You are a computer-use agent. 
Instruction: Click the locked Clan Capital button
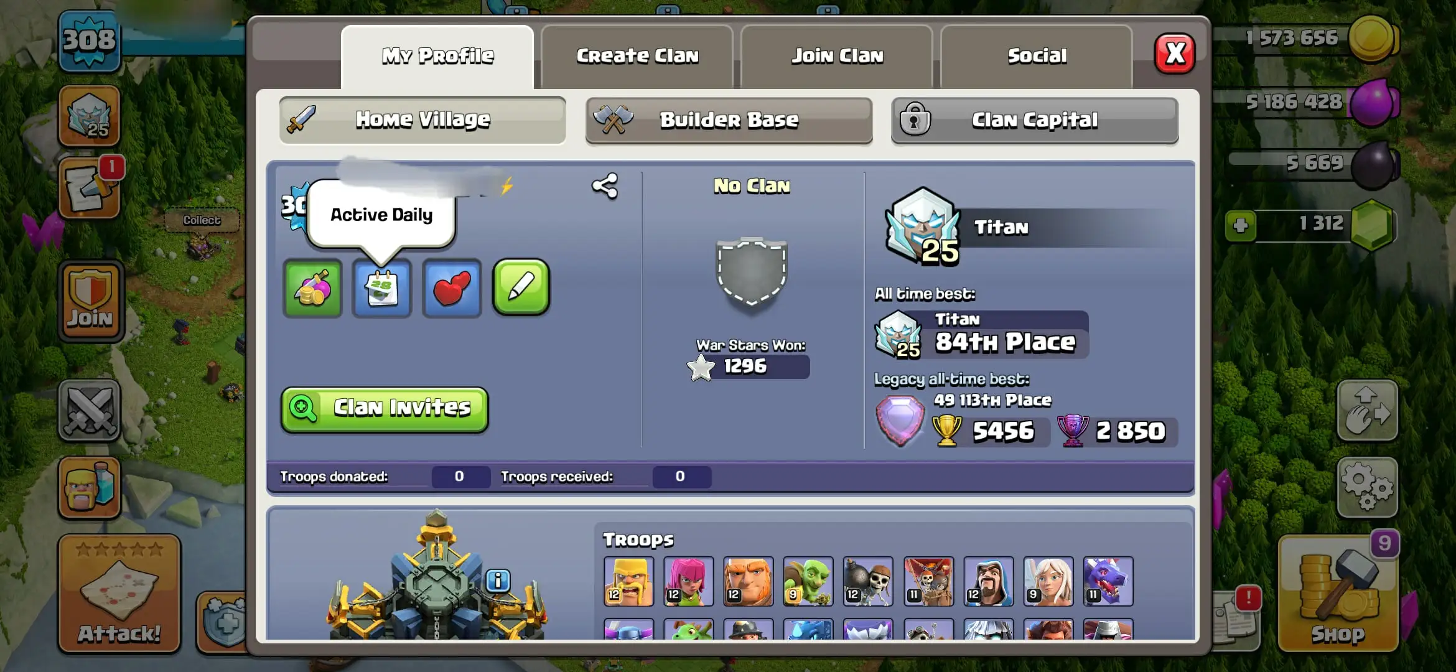(x=1035, y=120)
